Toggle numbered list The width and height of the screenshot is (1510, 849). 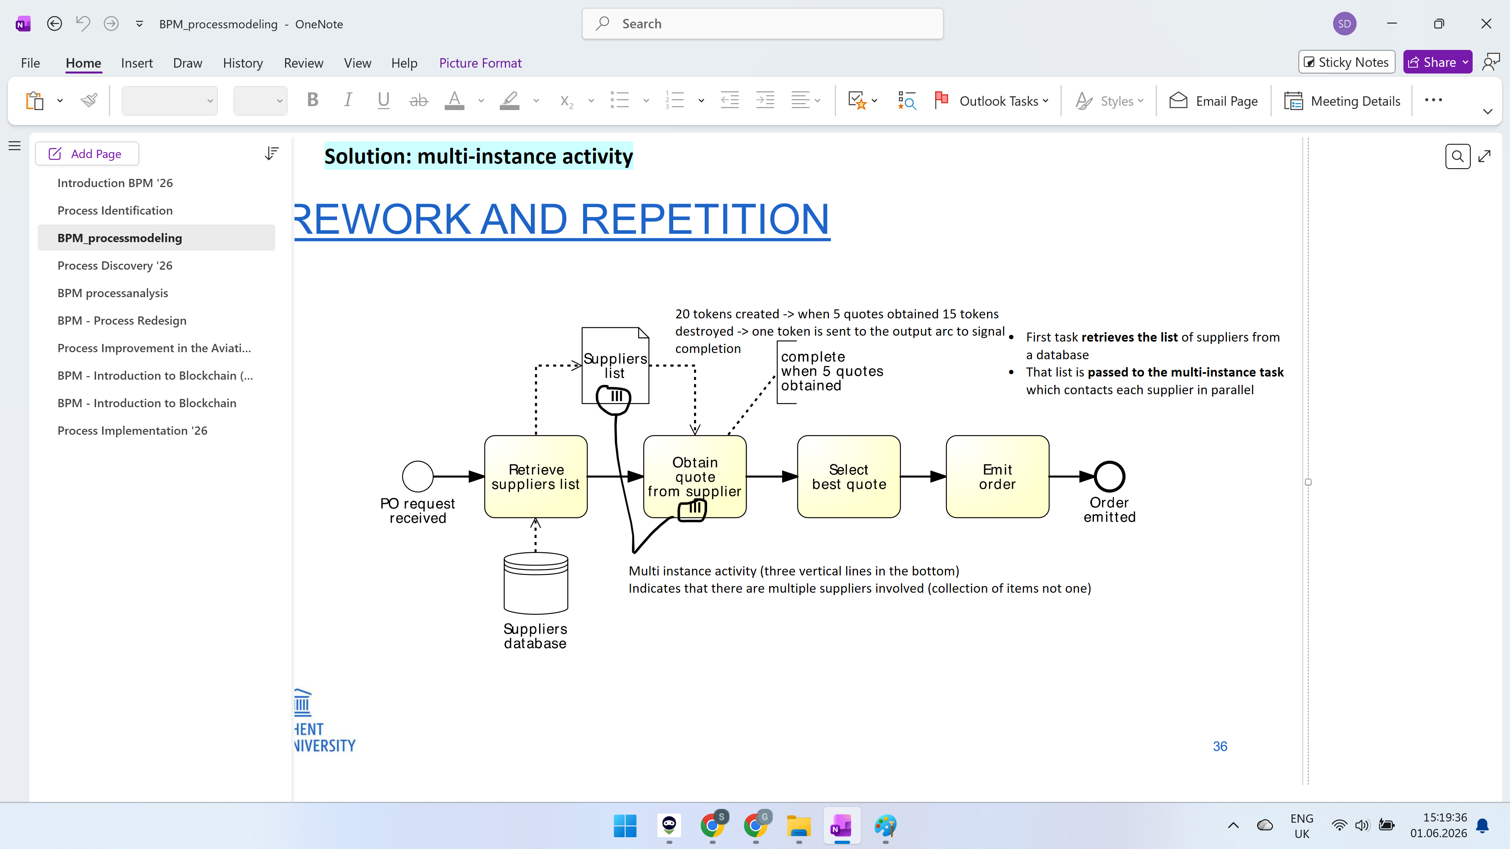675,100
